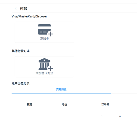Sort by the 订单号 column header
Screen dimensions: 137x123
(105, 104)
